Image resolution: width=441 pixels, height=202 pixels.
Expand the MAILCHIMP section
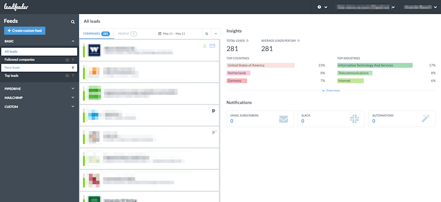pyautogui.click(x=39, y=98)
